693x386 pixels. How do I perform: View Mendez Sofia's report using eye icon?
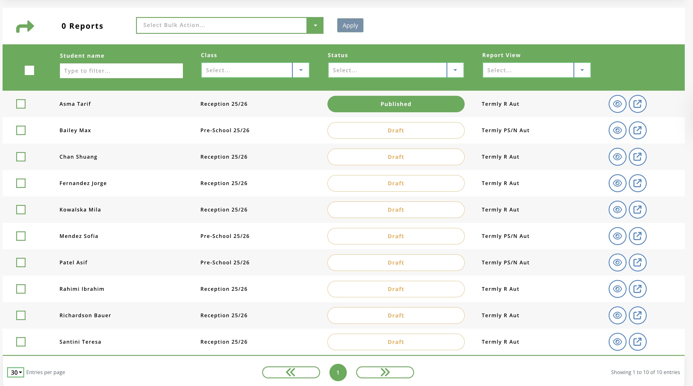pyautogui.click(x=617, y=236)
